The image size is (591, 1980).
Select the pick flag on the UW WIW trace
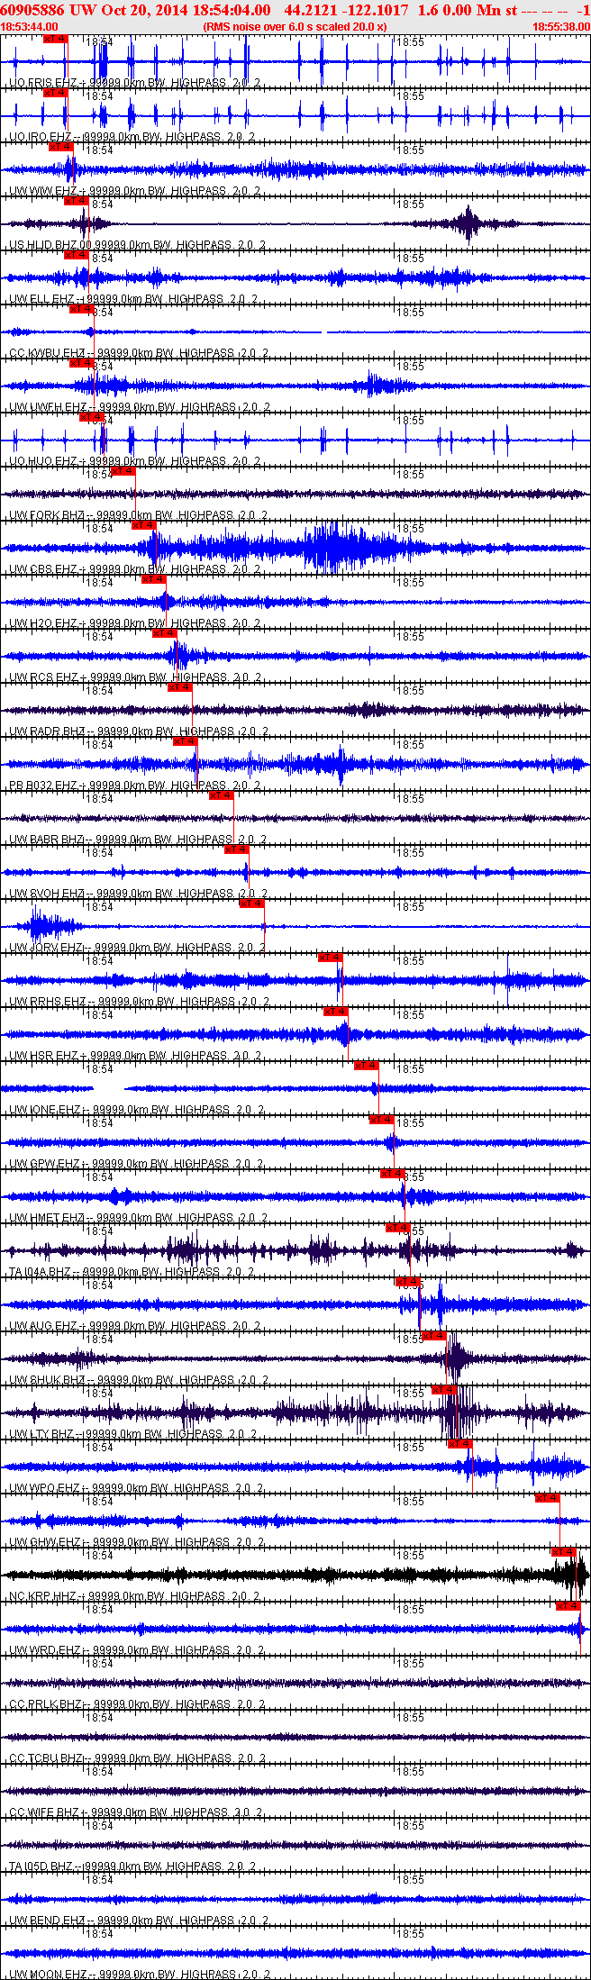tap(61, 147)
